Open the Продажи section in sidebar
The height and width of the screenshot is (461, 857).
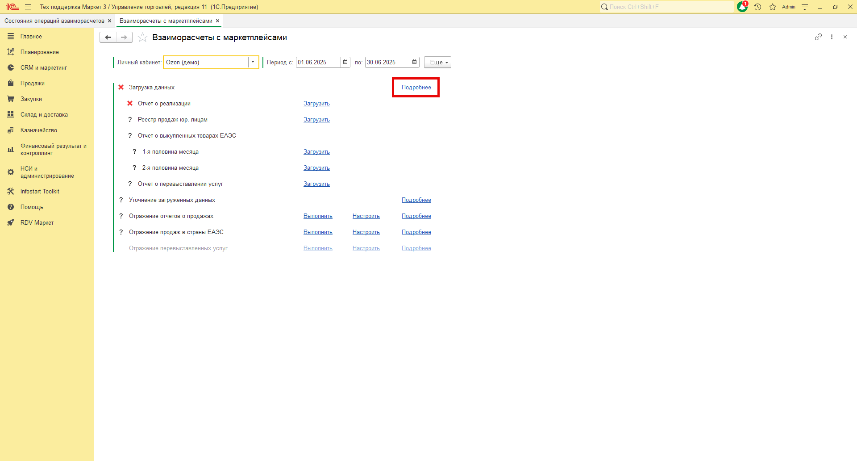coord(33,84)
